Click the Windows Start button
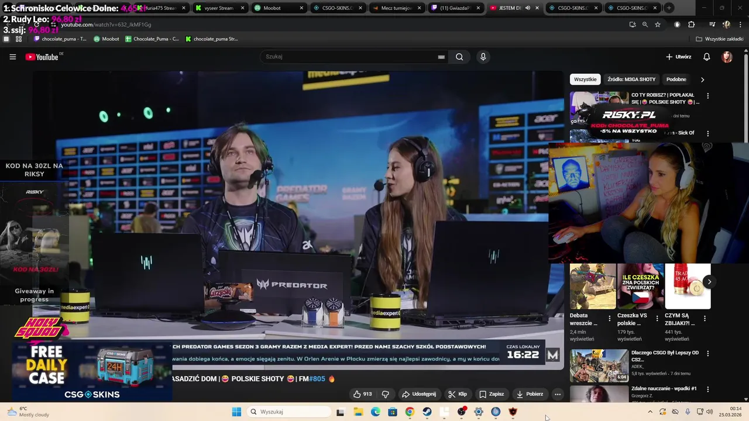This screenshot has width=749, height=421. 236,412
